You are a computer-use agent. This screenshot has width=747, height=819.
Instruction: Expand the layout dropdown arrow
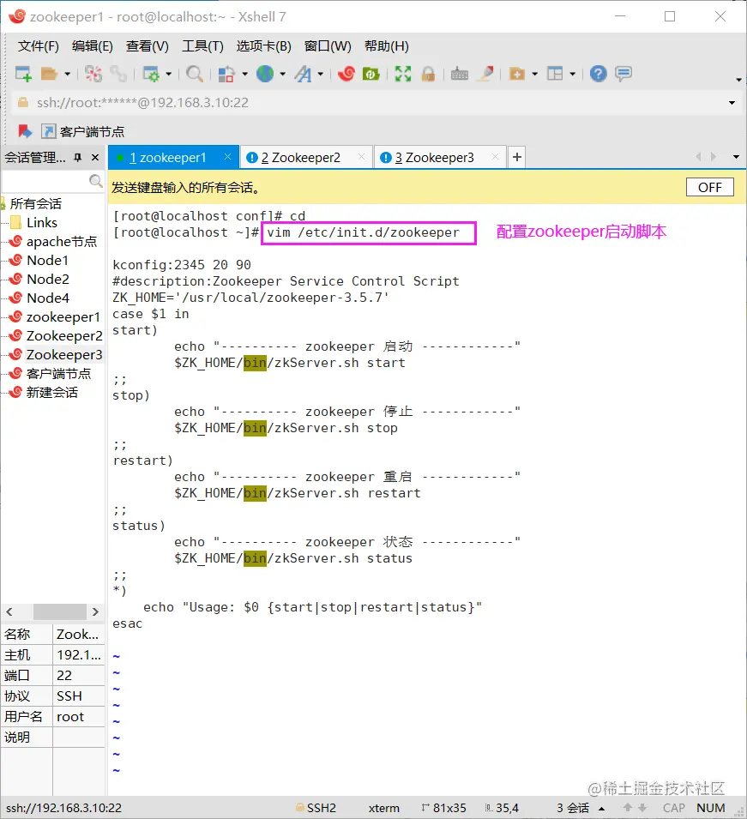point(573,74)
